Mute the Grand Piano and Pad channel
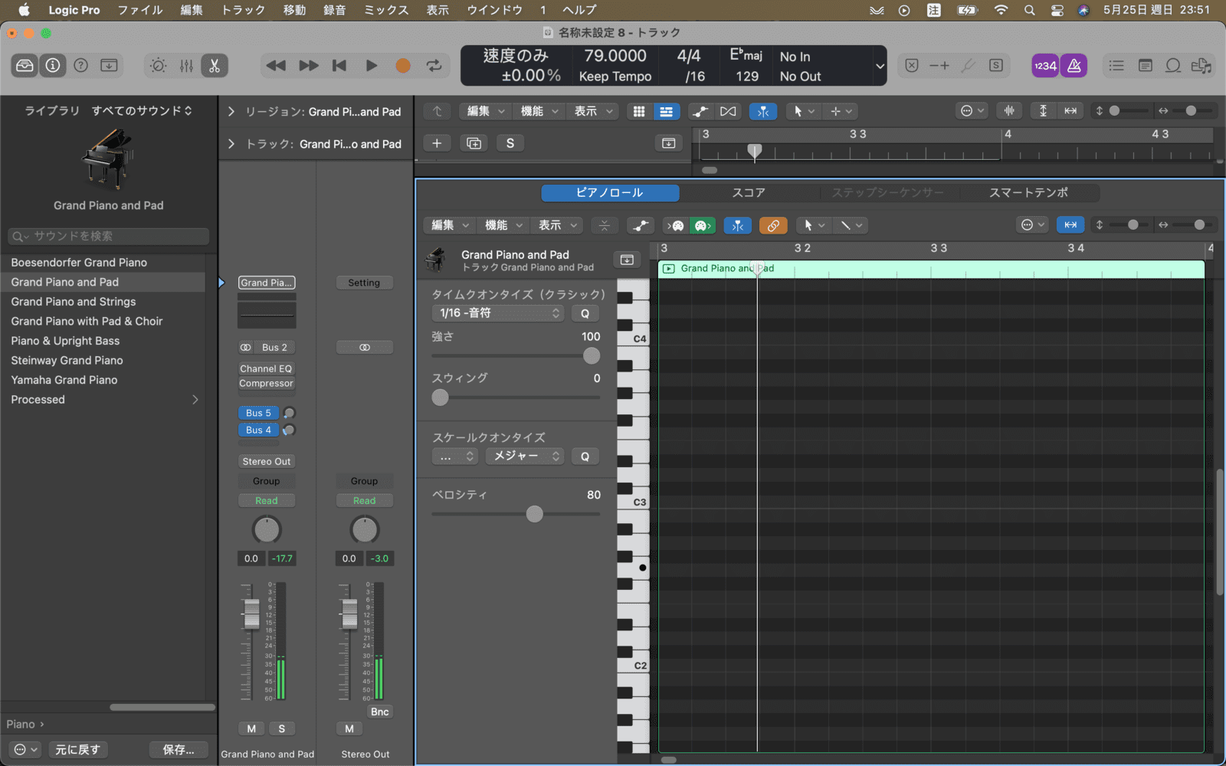 pos(251,728)
